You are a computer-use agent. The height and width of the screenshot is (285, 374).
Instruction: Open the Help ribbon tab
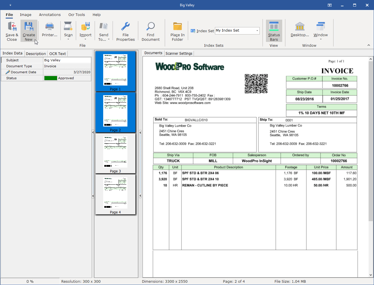97,15
